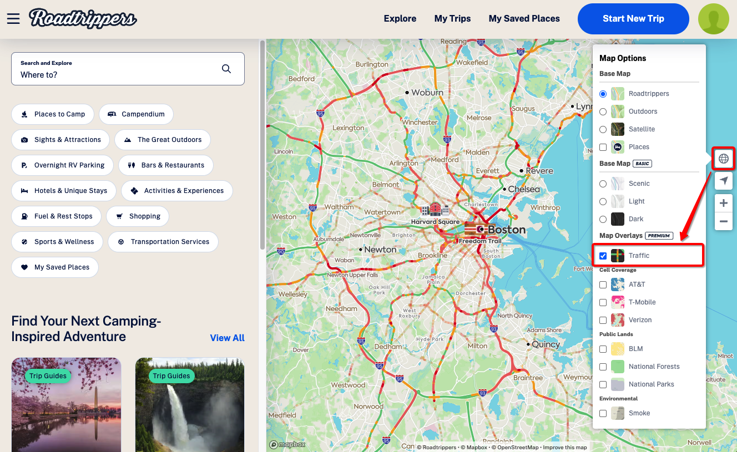The image size is (737, 452).
Task: Click the Where to? search field
Action: 128,69
